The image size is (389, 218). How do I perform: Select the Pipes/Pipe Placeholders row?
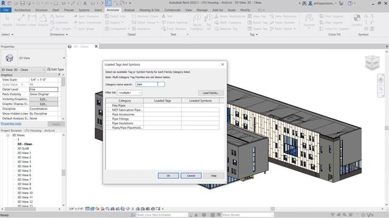[x=162, y=128]
